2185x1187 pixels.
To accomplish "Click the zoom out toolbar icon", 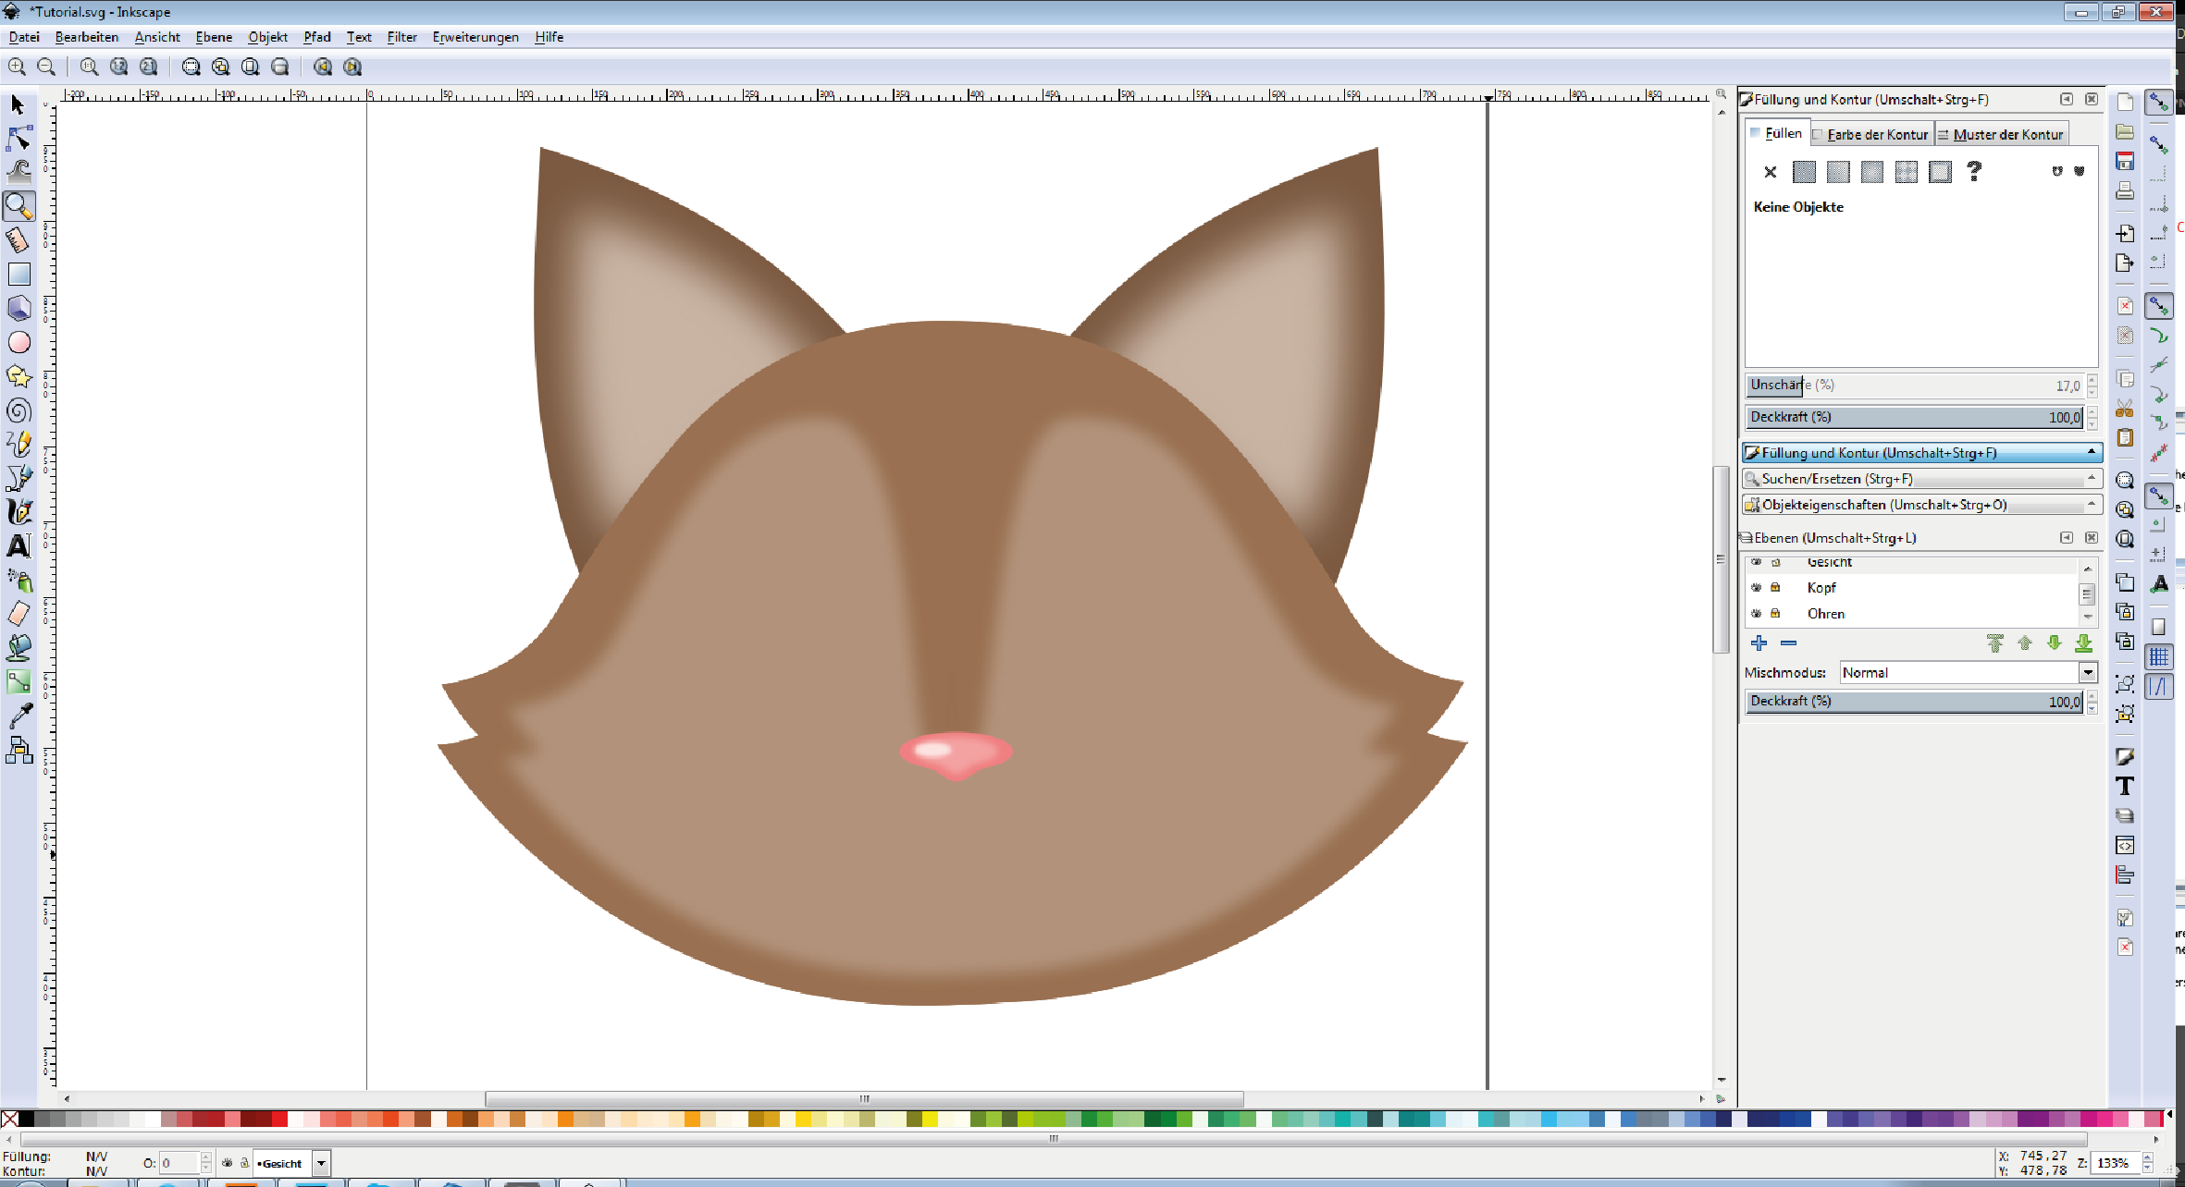I will click(x=46, y=67).
